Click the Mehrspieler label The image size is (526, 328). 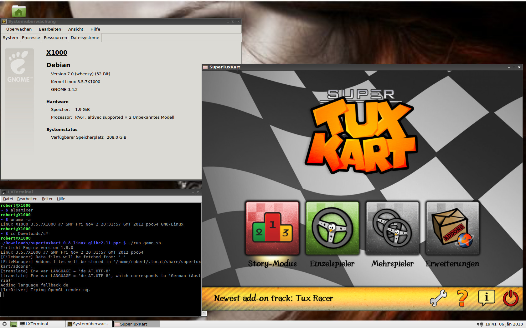pos(393,264)
